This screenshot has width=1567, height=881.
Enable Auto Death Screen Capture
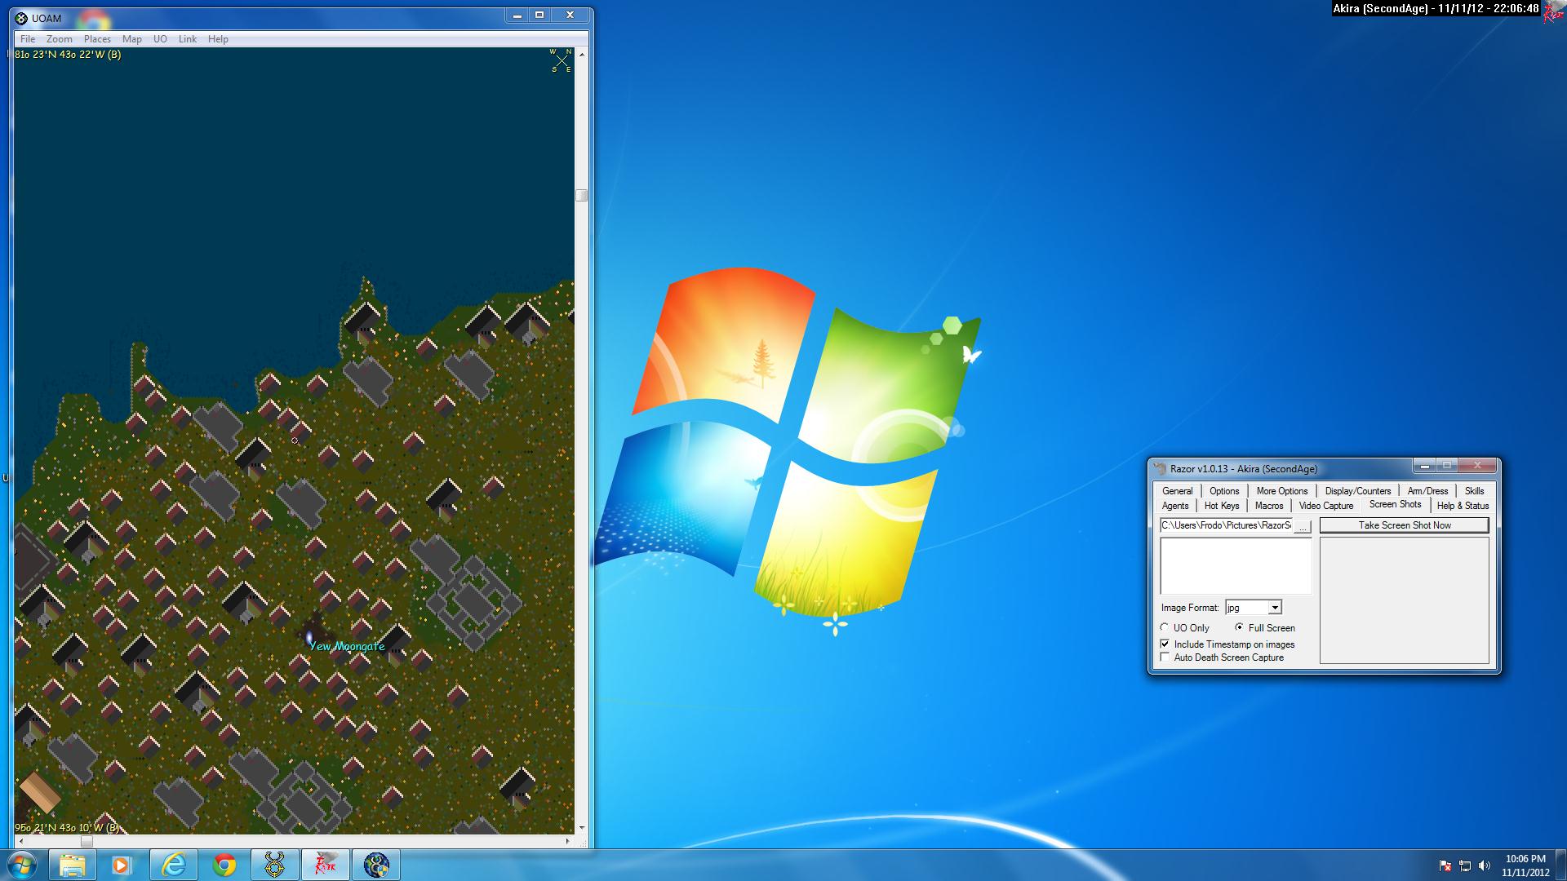click(x=1165, y=657)
